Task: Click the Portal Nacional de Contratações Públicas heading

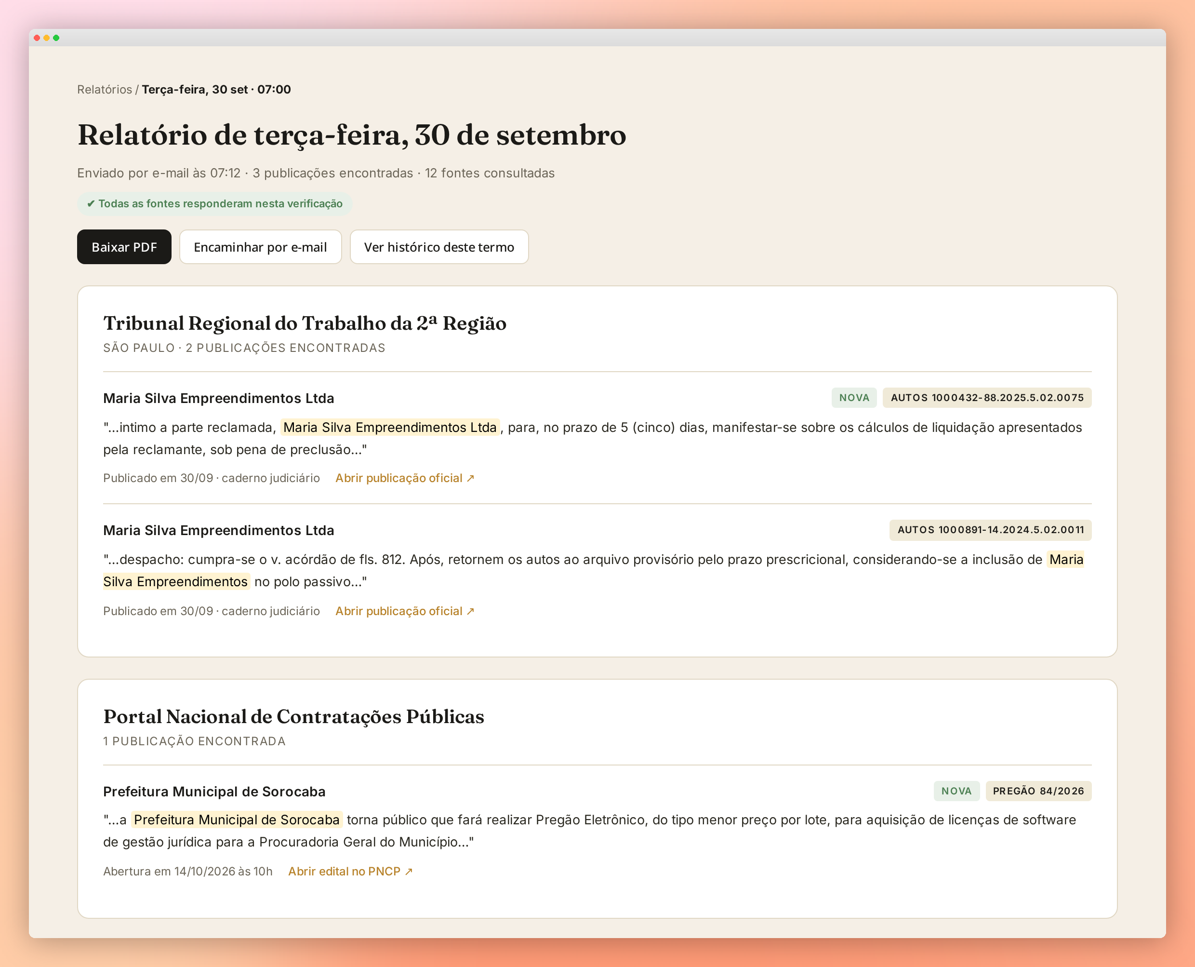Action: point(293,716)
